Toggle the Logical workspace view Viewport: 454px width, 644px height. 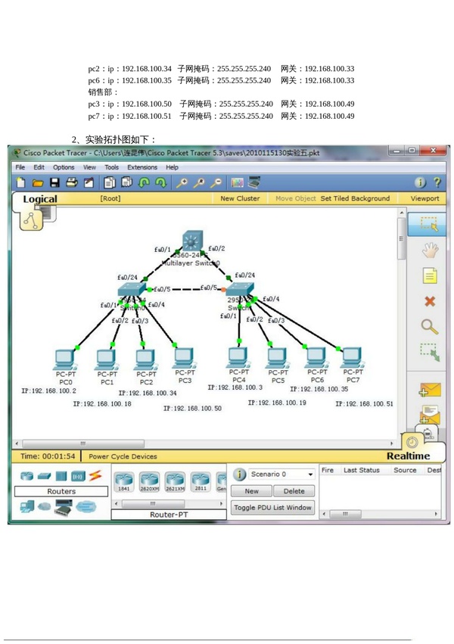pyautogui.click(x=39, y=199)
